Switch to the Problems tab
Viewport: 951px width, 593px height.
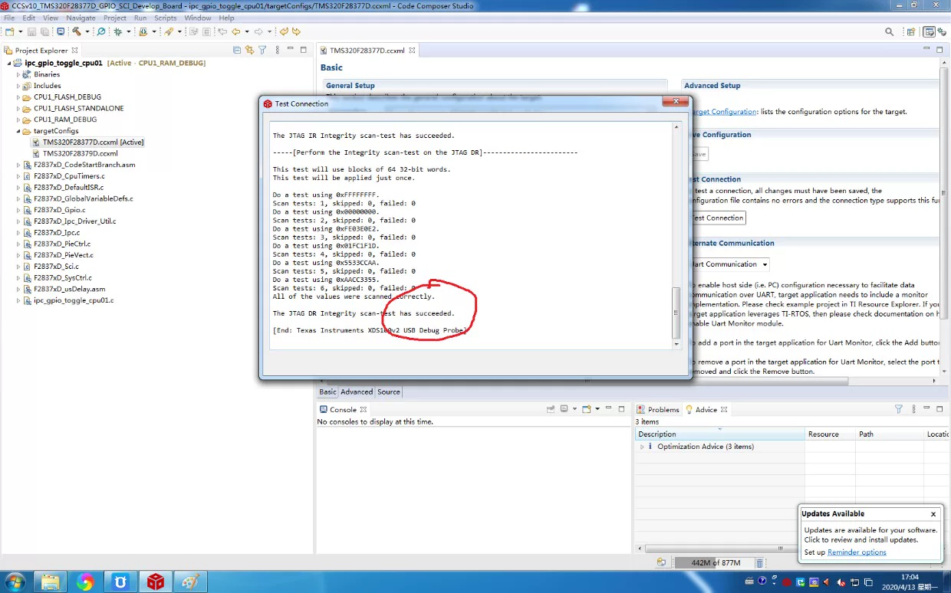658,409
